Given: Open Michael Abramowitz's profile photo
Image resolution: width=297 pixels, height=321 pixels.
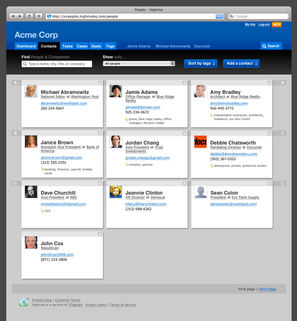Looking at the screenshot, I should (x=31, y=91).
